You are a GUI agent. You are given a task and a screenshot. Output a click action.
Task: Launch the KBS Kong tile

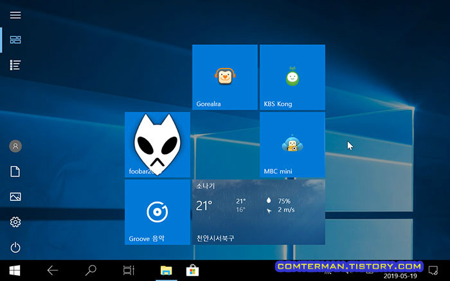tap(292, 77)
